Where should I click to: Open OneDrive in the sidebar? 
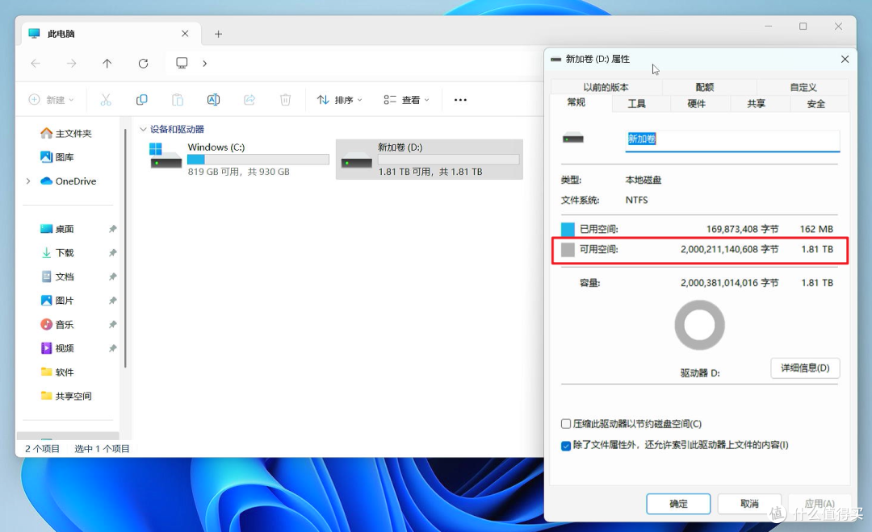[68, 181]
